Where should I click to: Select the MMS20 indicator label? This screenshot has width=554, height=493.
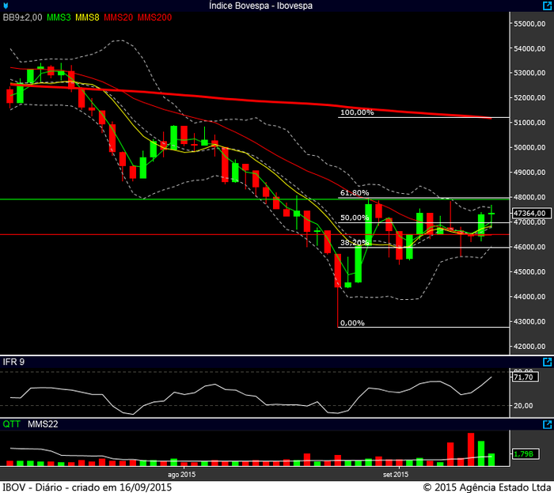pyautogui.click(x=119, y=17)
